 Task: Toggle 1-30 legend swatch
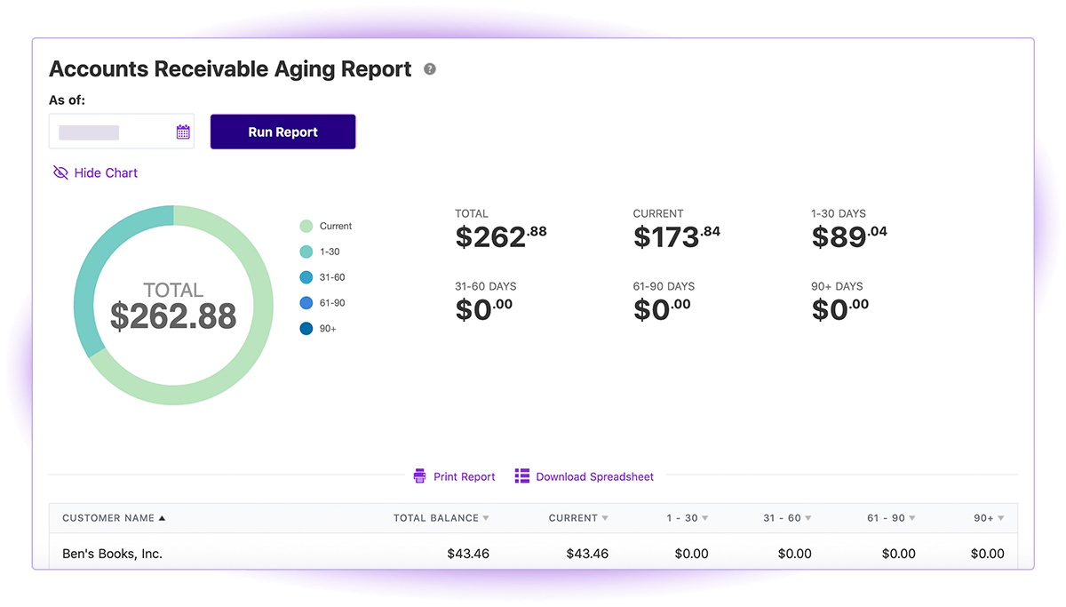[306, 252]
